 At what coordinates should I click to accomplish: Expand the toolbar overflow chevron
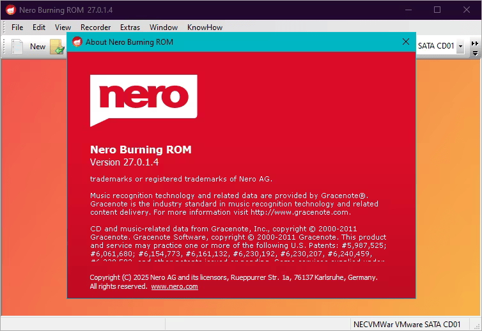coord(474,43)
